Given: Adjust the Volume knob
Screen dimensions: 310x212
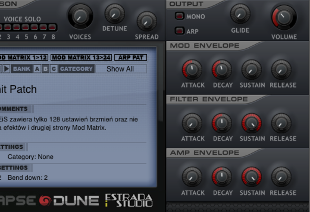Looking at the screenshot, I should click(x=284, y=17).
